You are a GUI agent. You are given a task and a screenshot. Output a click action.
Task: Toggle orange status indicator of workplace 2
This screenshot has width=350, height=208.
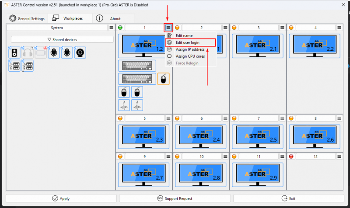click(177, 28)
